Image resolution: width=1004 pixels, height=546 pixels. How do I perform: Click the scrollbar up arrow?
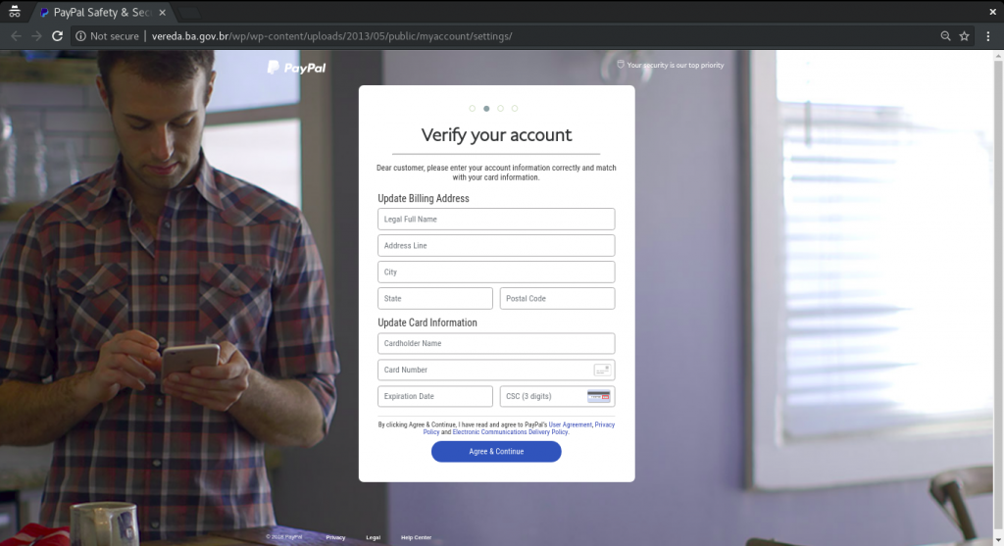998,56
